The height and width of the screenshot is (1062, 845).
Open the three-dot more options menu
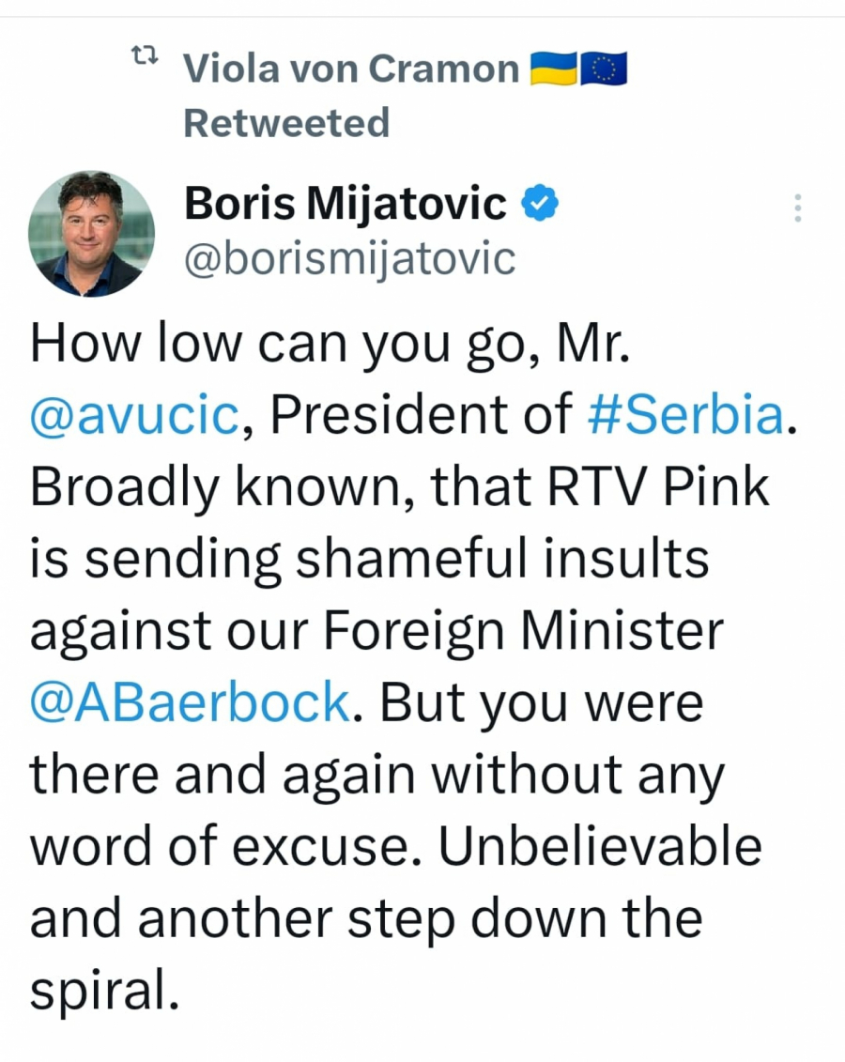[797, 208]
